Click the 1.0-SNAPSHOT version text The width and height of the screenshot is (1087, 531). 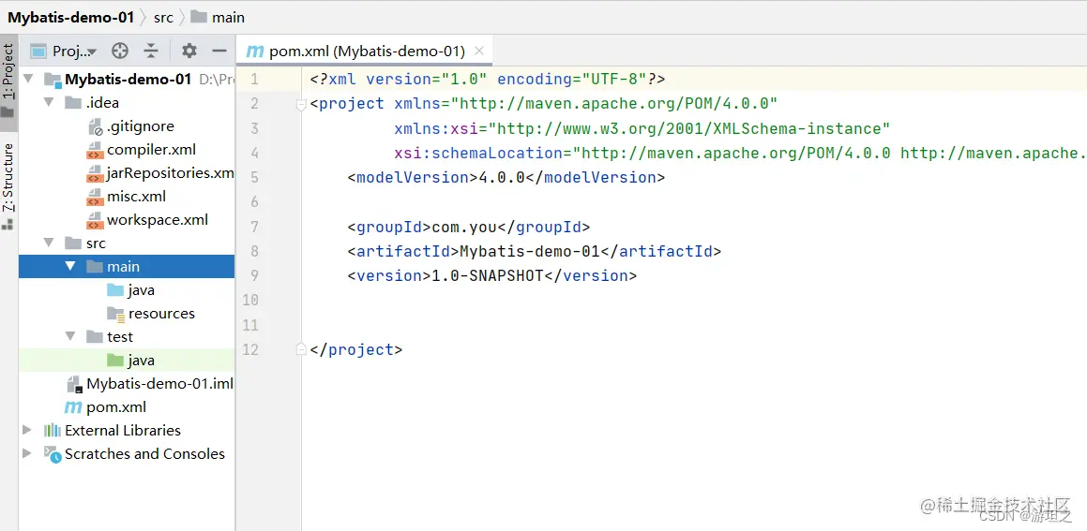point(488,275)
